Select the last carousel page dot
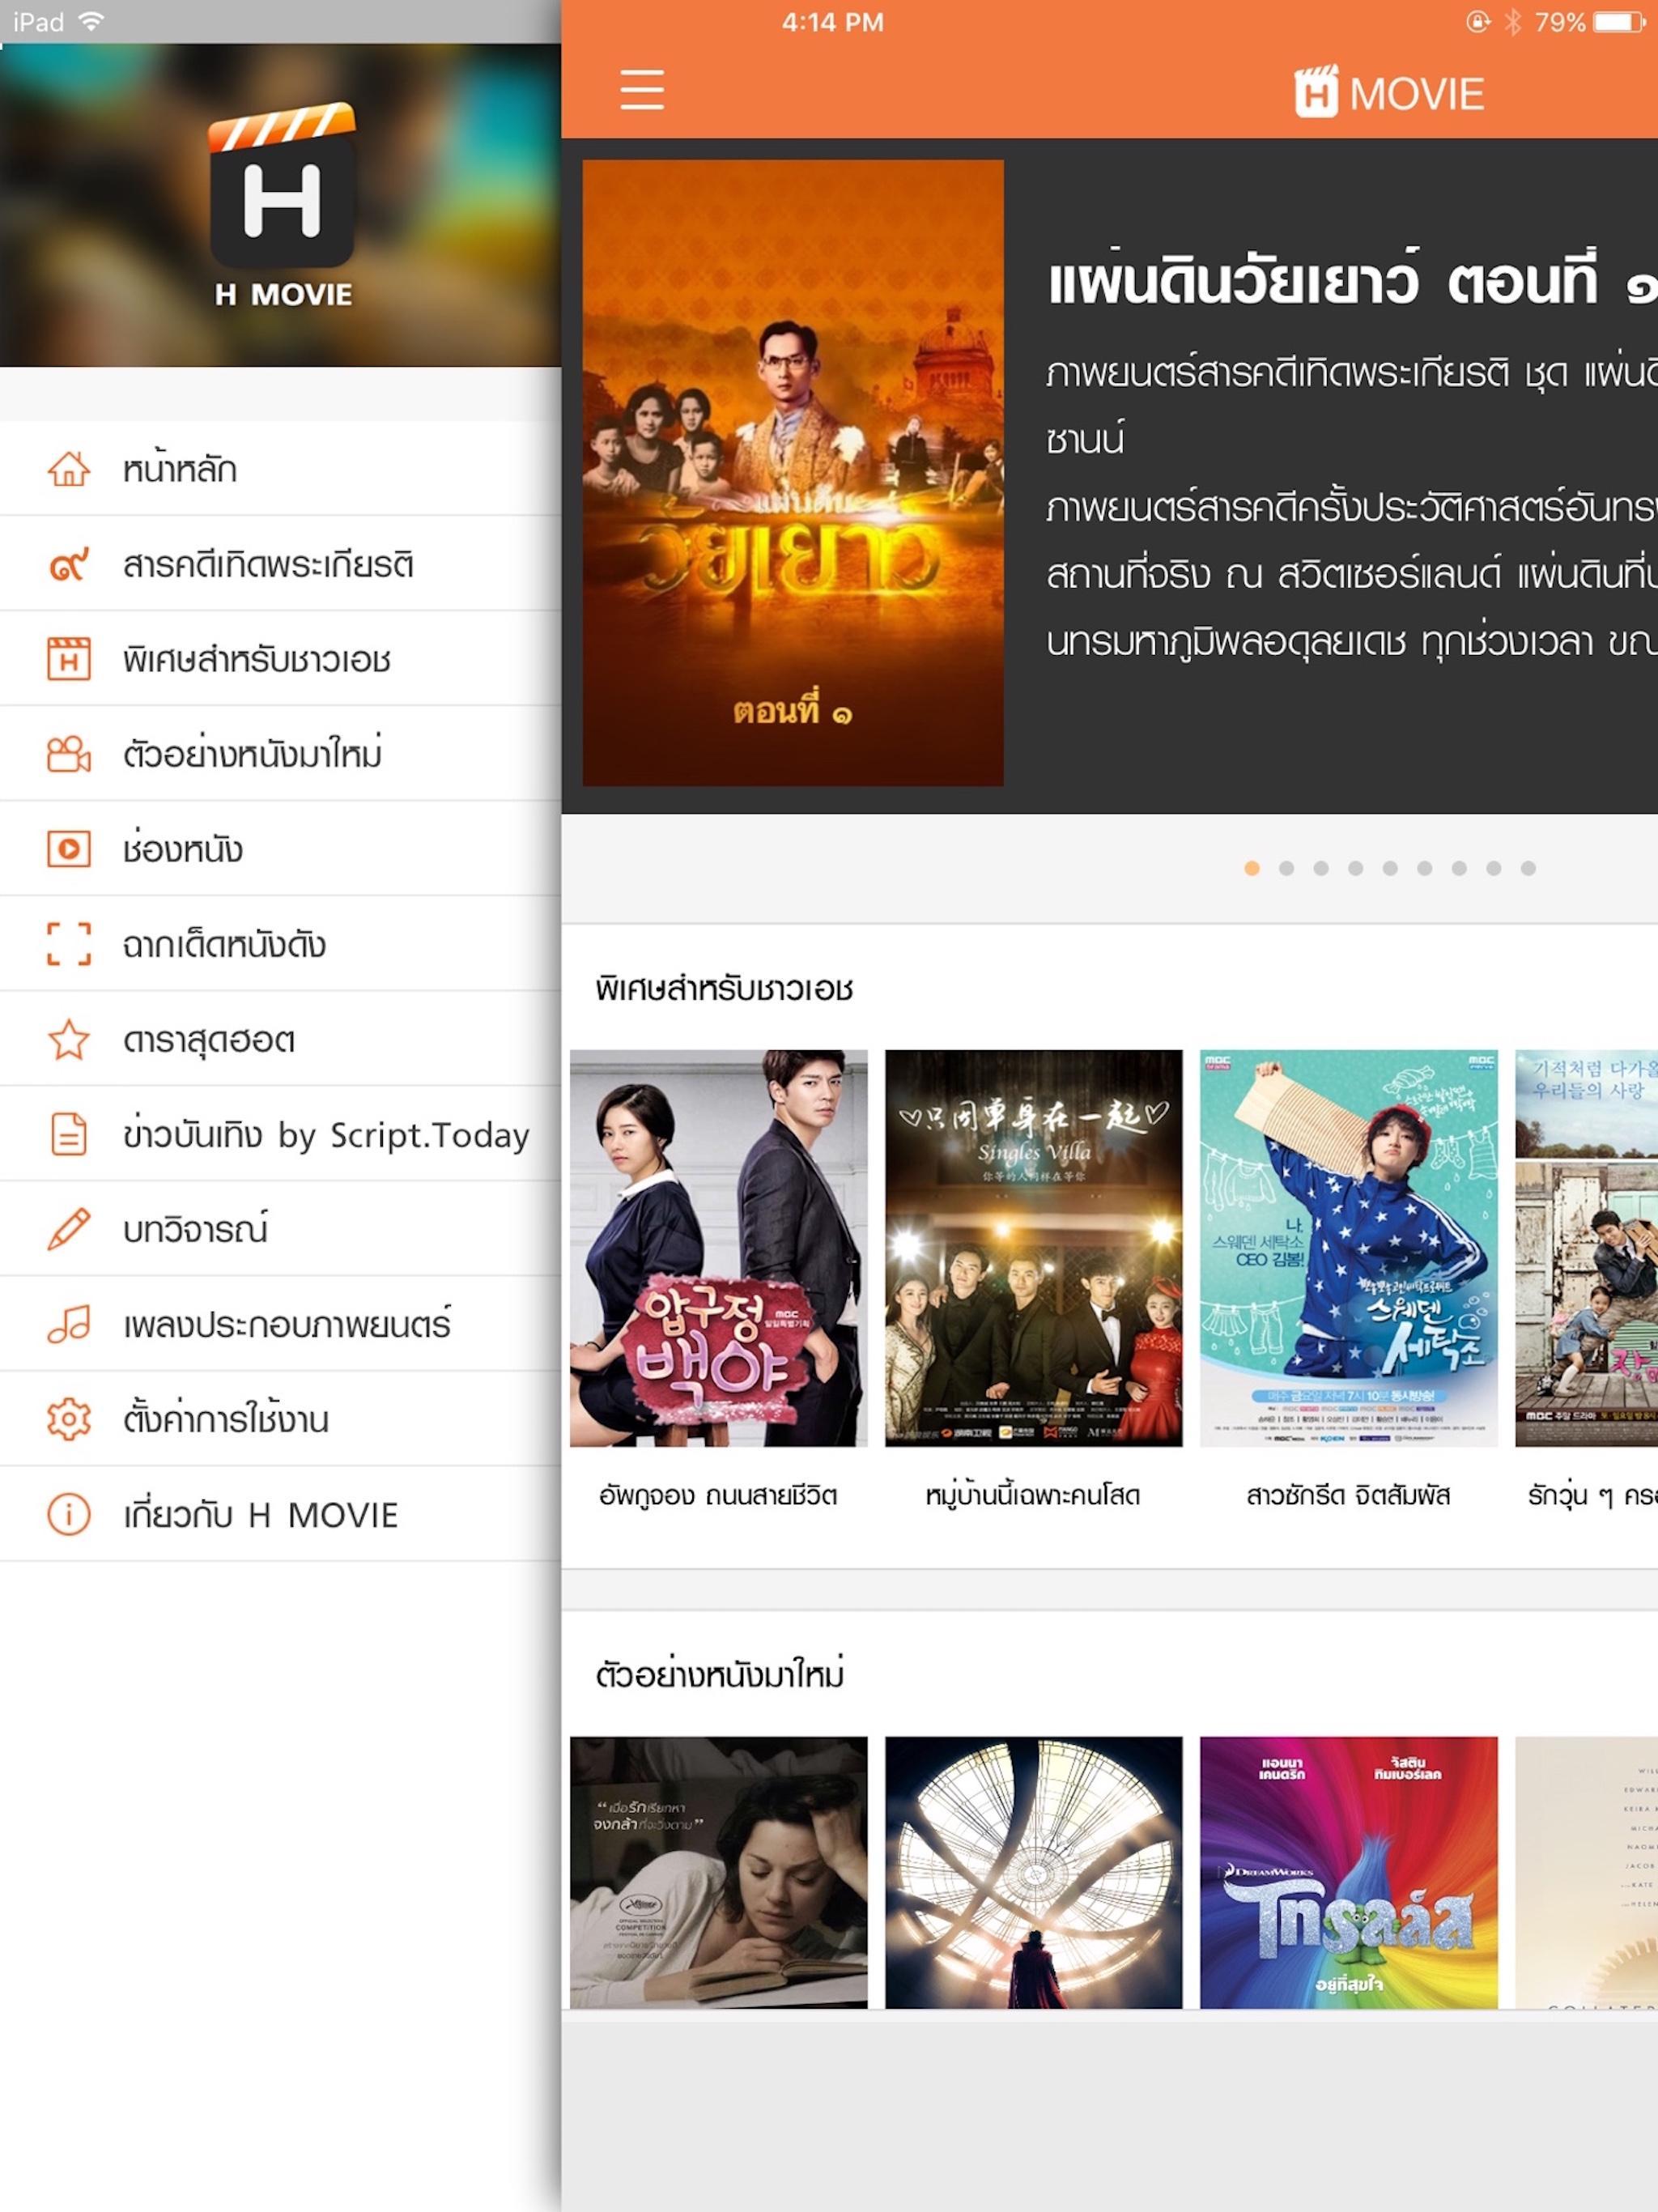Viewport: 1658px width, 2212px height. pyautogui.click(x=1528, y=868)
